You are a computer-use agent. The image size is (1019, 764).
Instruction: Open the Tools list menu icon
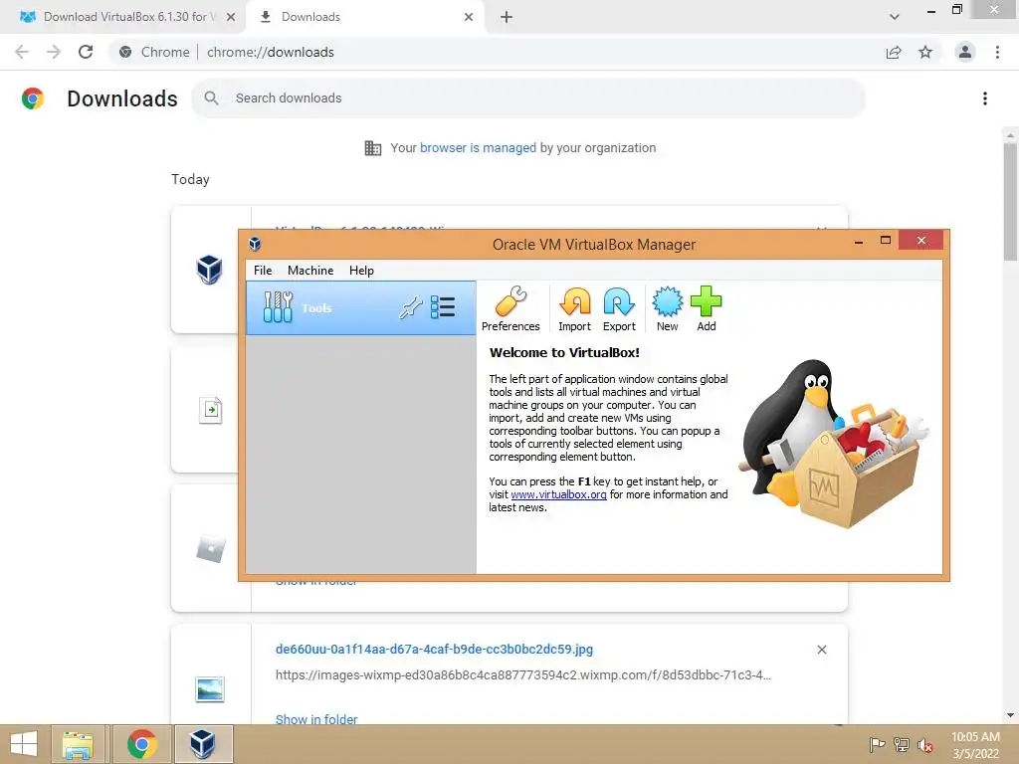(443, 307)
